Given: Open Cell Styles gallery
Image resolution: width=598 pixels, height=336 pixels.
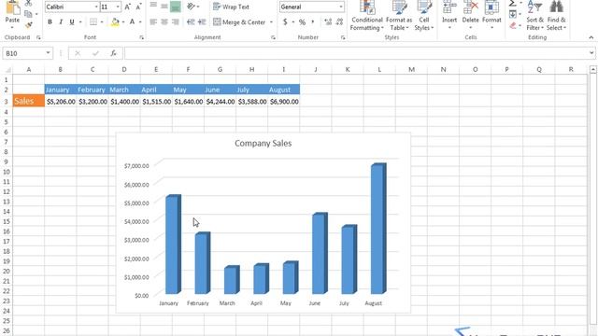Looking at the screenshot, I should point(424,16).
